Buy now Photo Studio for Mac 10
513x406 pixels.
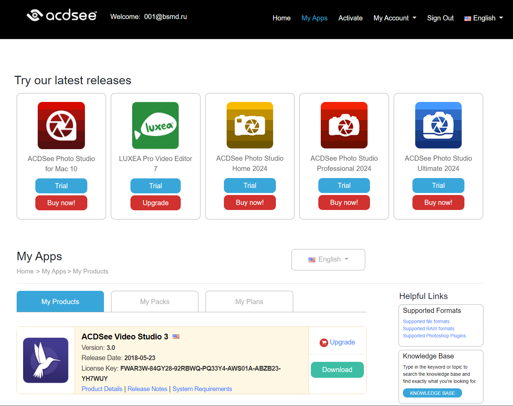[x=61, y=203]
